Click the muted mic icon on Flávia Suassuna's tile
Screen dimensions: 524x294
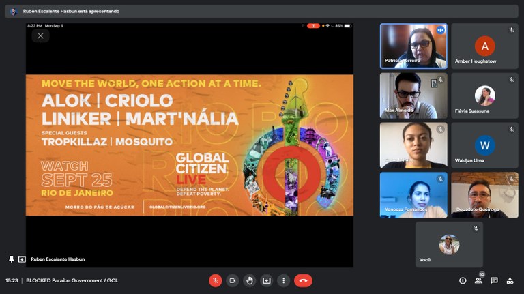pos(511,80)
